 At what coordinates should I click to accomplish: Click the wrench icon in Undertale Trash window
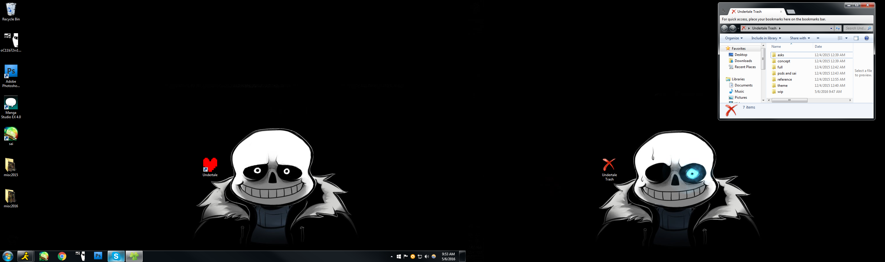click(x=723, y=11)
